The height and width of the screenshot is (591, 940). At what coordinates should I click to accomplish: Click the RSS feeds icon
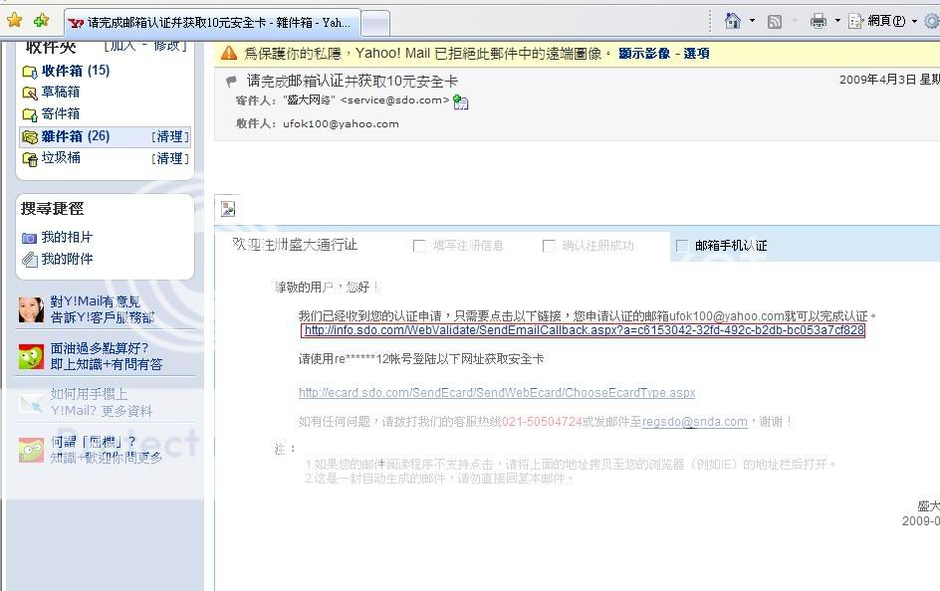tap(774, 21)
